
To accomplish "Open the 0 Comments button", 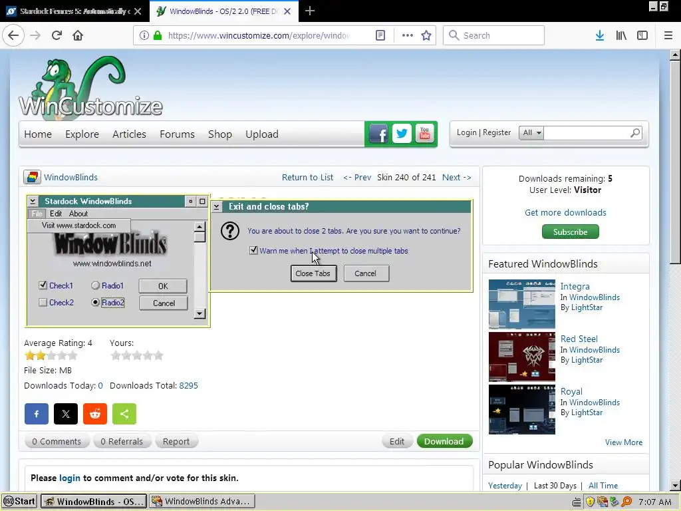I will click(57, 442).
